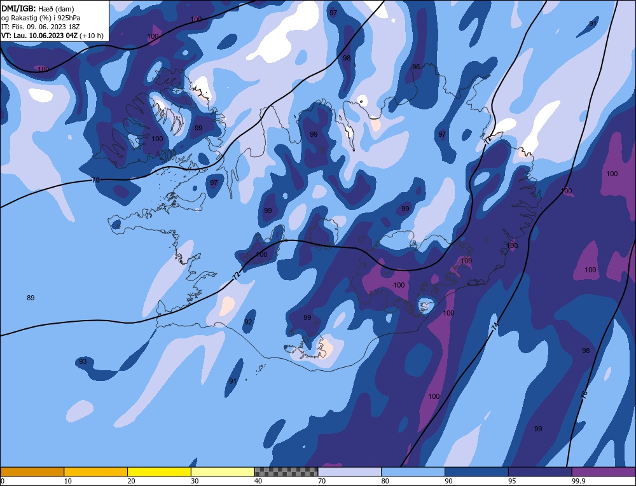Click the '89' humidity value over the ocean
This screenshot has width=636, height=486.
click(x=31, y=298)
